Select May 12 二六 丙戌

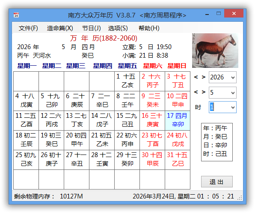[x=51, y=120]
